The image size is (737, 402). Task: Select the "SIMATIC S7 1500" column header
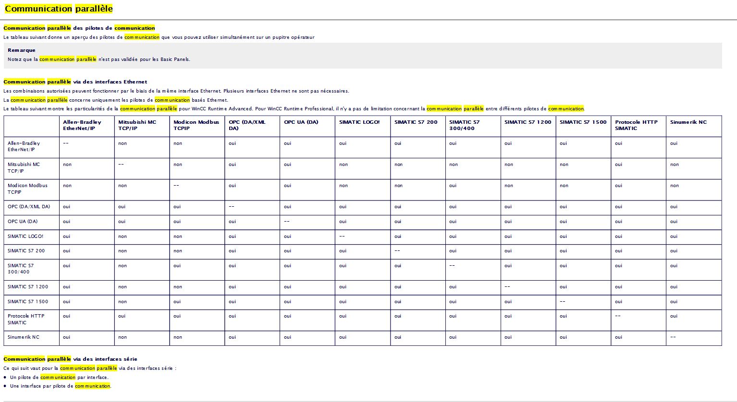[583, 122]
